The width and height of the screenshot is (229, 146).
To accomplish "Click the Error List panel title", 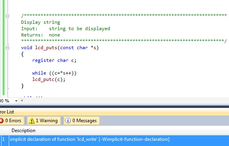I will pyautogui.click(x=7, y=112).
